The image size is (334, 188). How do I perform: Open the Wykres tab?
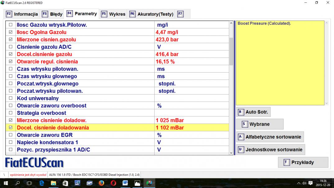coord(113,14)
